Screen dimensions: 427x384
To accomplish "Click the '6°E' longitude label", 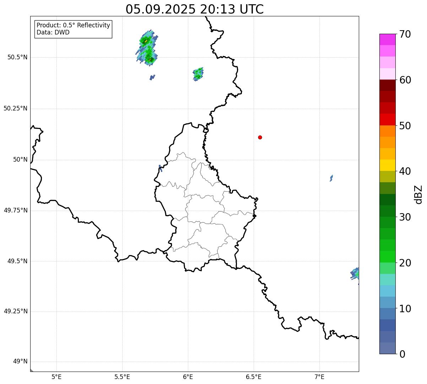I will (x=188, y=377).
